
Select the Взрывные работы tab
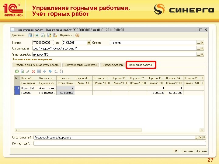tap(141, 65)
